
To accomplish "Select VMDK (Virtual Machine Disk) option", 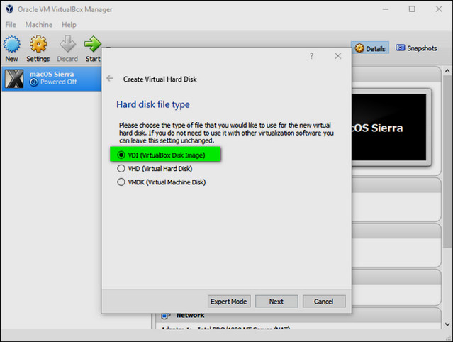I will [161, 182].
